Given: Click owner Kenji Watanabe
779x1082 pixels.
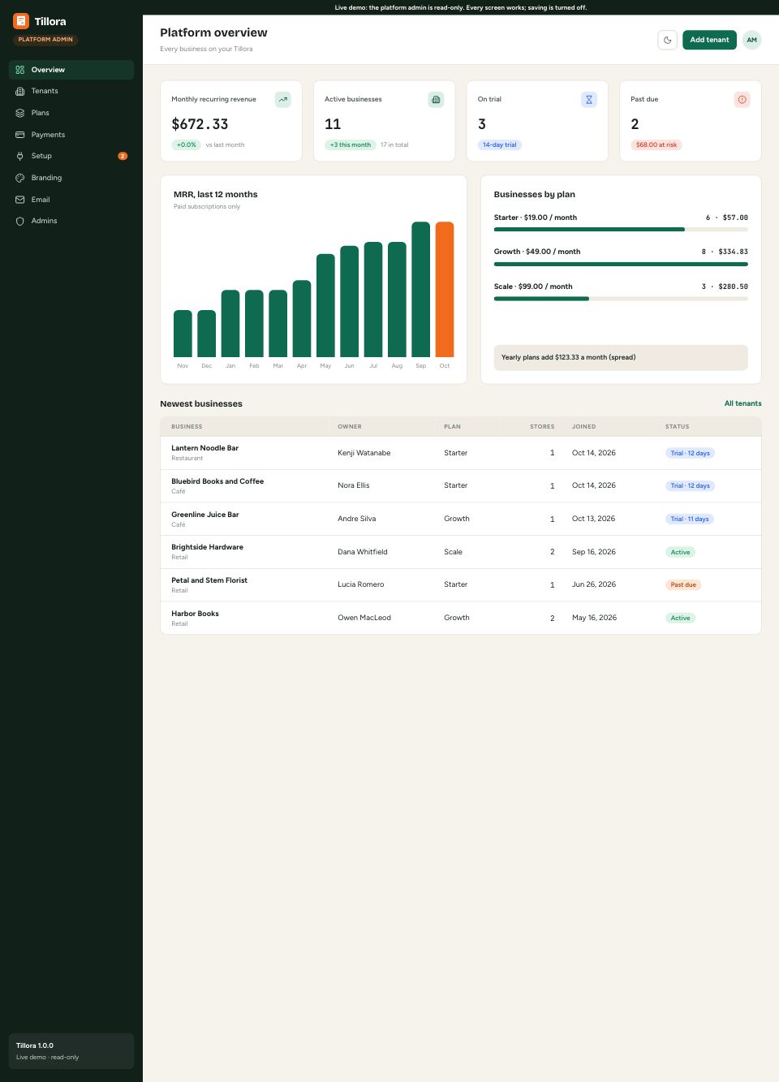Looking at the screenshot, I should (x=364, y=453).
